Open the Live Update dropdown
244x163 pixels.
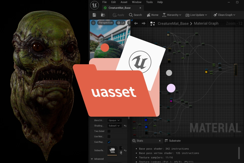pyautogui.click(x=196, y=15)
